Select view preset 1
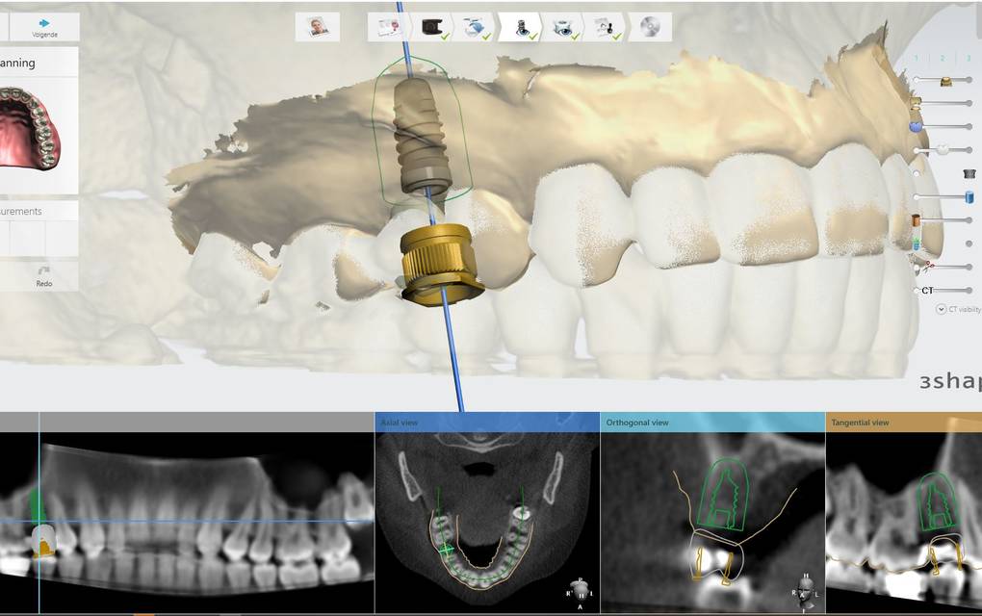982x616 pixels. coord(917,59)
